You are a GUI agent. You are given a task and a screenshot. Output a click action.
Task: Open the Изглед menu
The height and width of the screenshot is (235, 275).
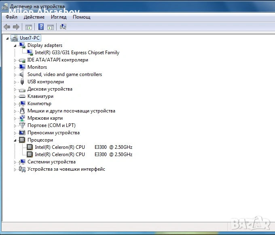point(59,17)
